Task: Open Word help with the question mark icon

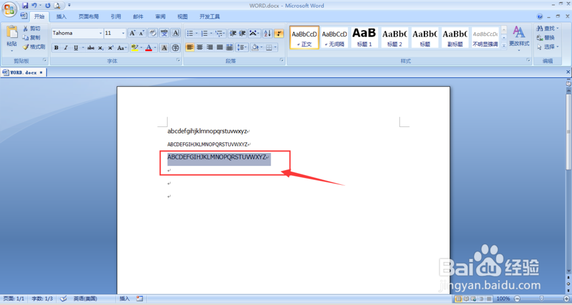Action: pyautogui.click(x=539, y=17)
